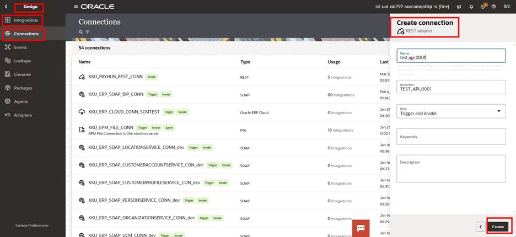Click the "18 Integrations" usage cell
This screenshot has height=237, width=516.
coord(340,130)
